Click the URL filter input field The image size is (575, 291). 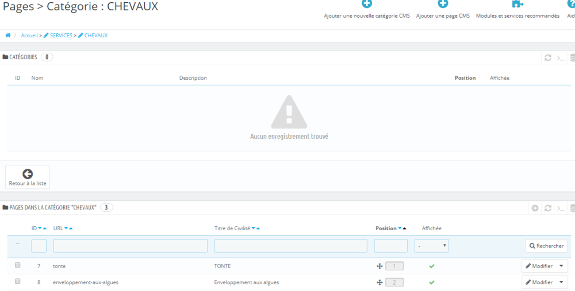coord(131,246)
